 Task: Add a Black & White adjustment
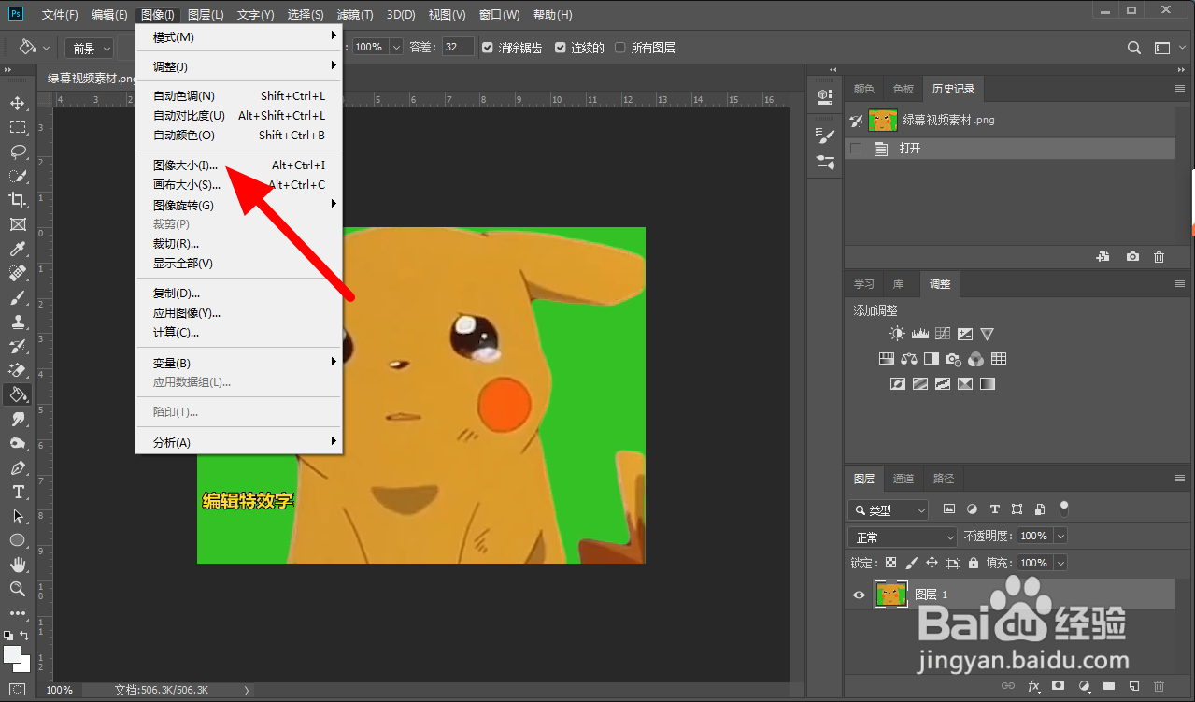(932, 359)
